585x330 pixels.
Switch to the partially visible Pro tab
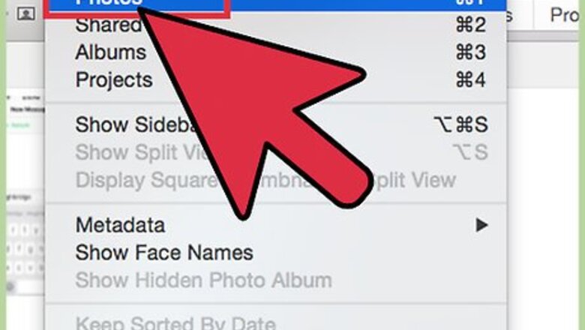point(564,15)
